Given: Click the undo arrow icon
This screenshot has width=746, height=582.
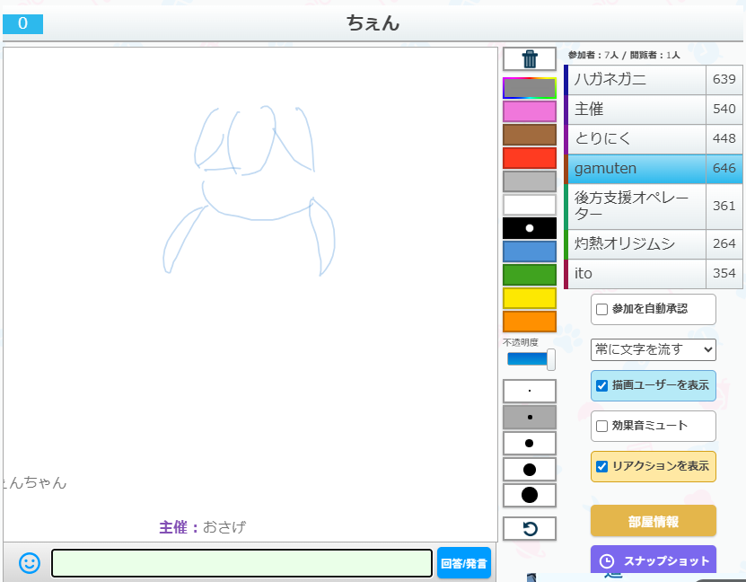Looking at the screenshot, I should (x=530, y=529).
